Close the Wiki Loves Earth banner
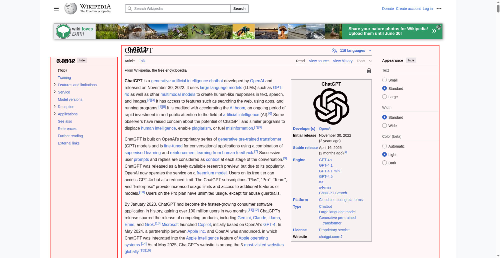The image size is (500, 258). pos(439,27)
